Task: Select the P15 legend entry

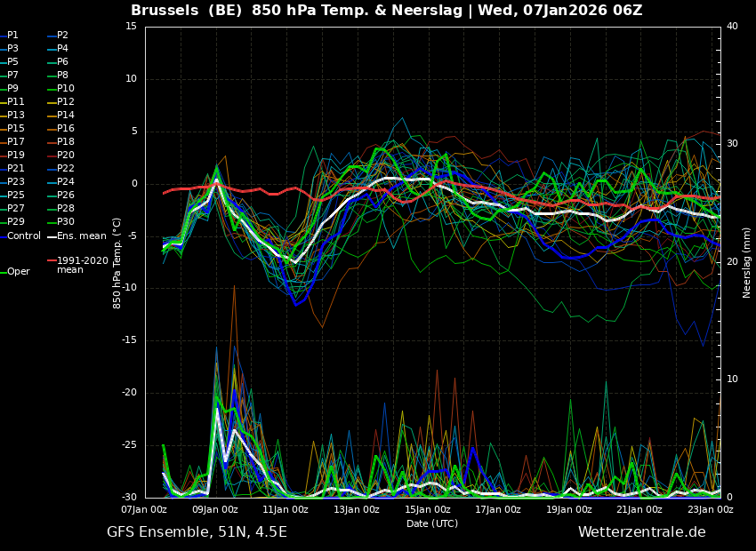Action: click(x=12, y=129)
